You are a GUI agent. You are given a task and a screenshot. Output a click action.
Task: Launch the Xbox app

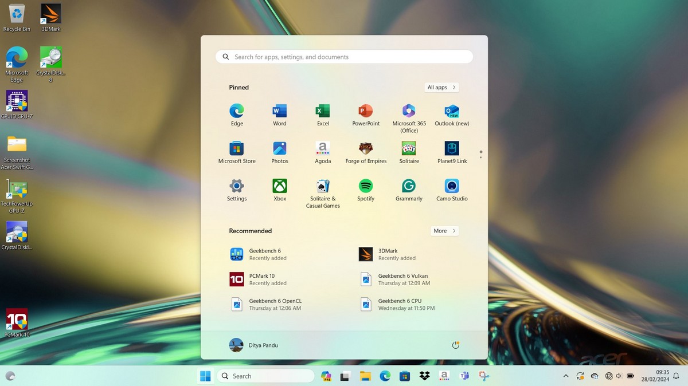click(x=280, y=191)
